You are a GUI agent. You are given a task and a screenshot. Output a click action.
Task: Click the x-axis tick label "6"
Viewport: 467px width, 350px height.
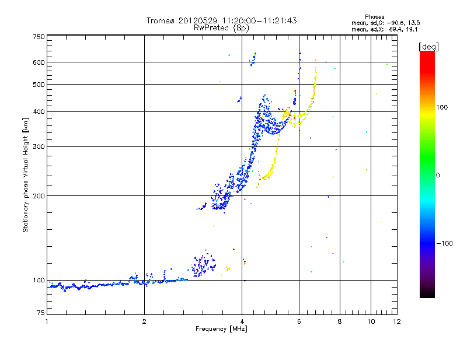coord(299,322)
